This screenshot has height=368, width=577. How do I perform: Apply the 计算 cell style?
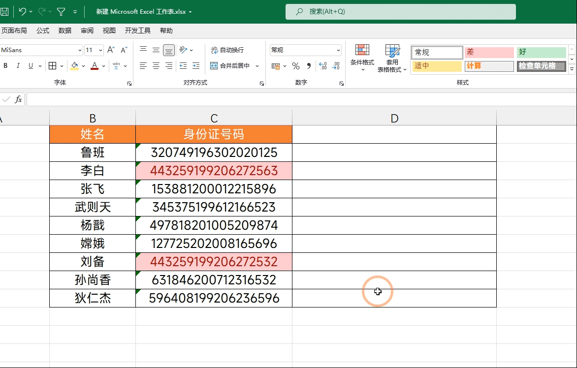(489, 66)
